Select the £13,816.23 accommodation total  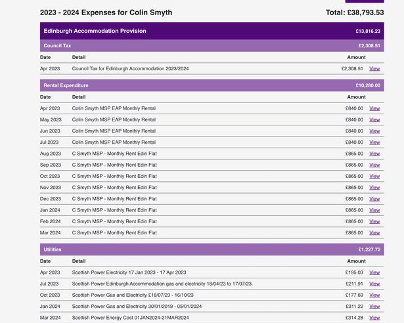(x=368, y=31)
